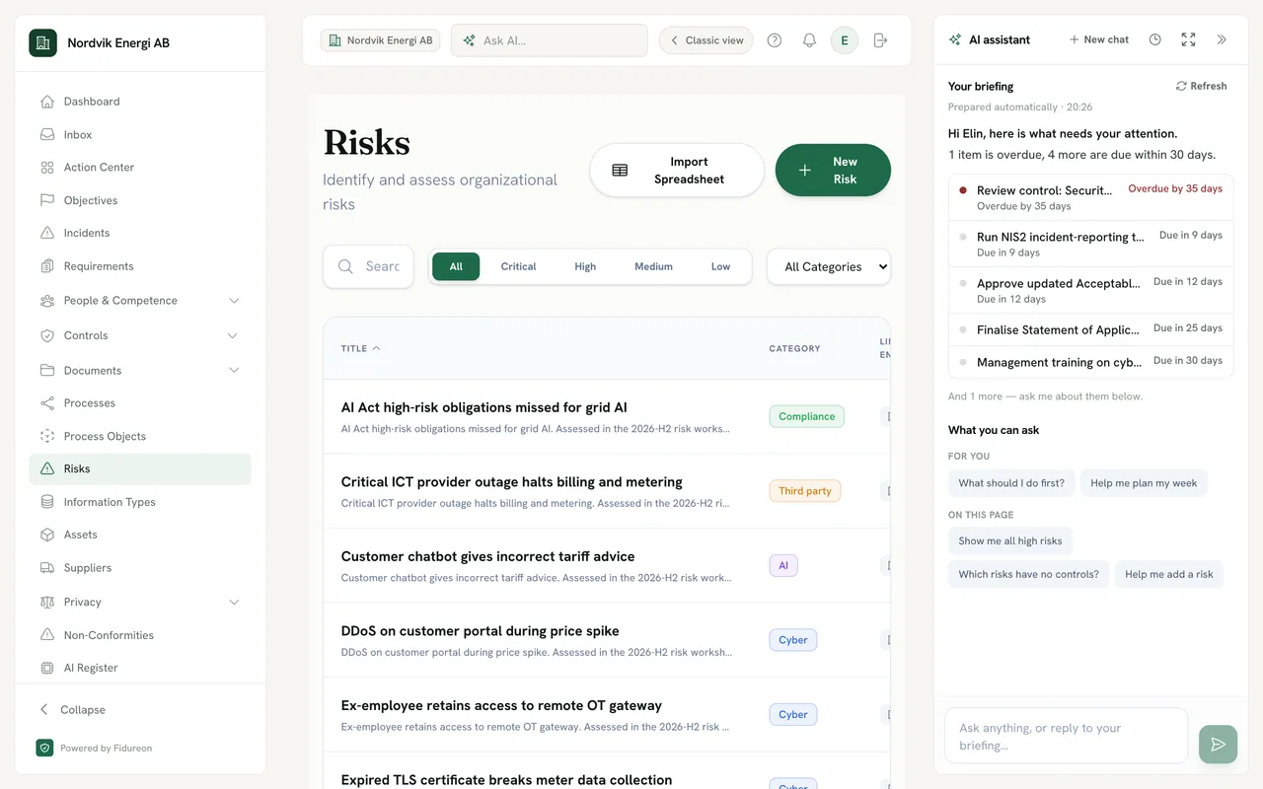
Task: Select Process Objects icon
Action: pos(46,436)
